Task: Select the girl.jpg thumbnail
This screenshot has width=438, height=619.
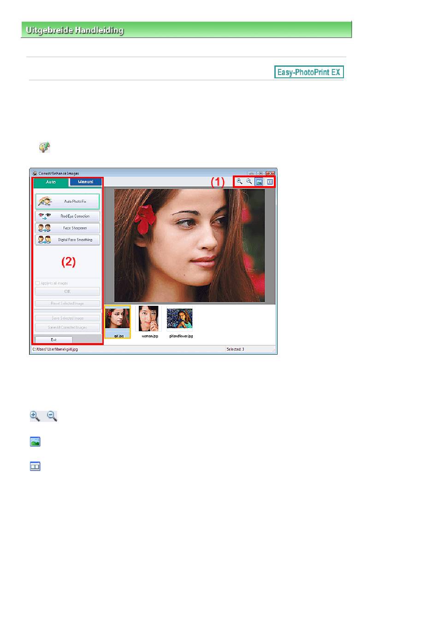Action: coord(118,322)
